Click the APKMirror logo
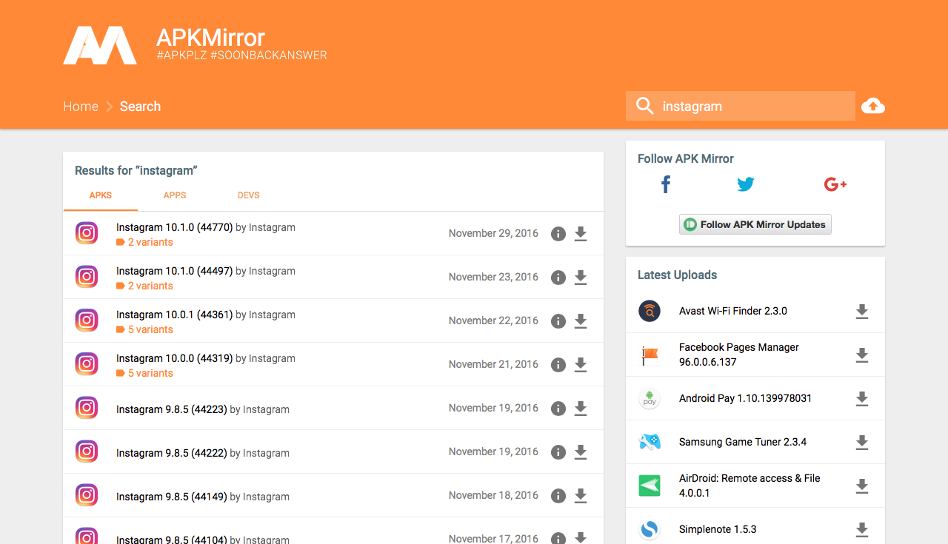 point(100,44)
